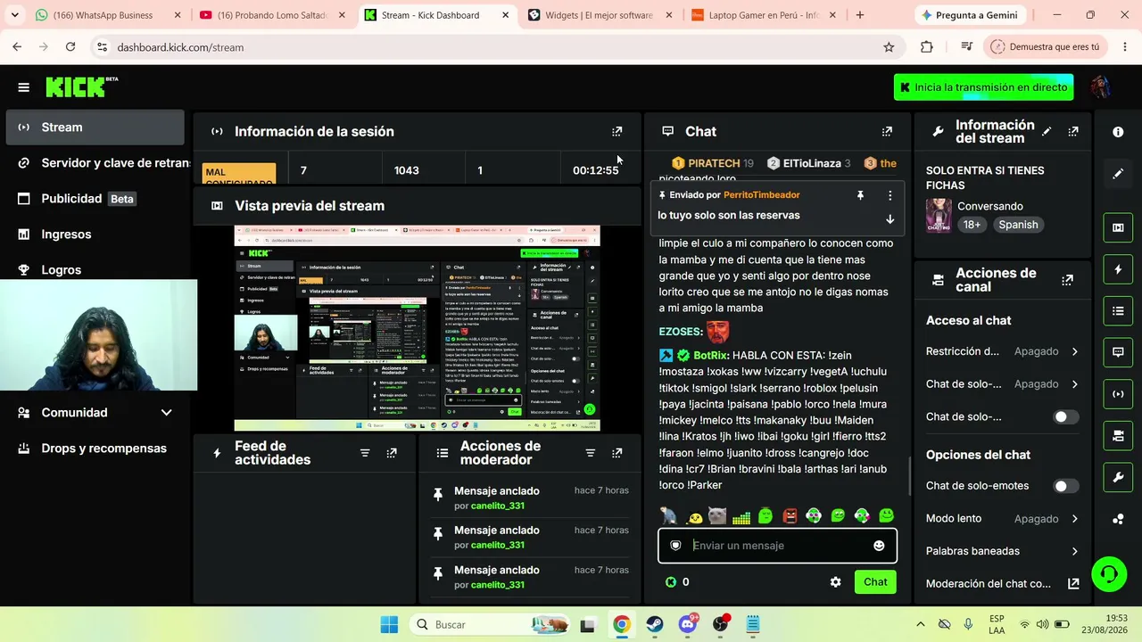Focus the Enviar un mensaje input
The height and width of the screenshot is (642, 1142).
point(777,546)
